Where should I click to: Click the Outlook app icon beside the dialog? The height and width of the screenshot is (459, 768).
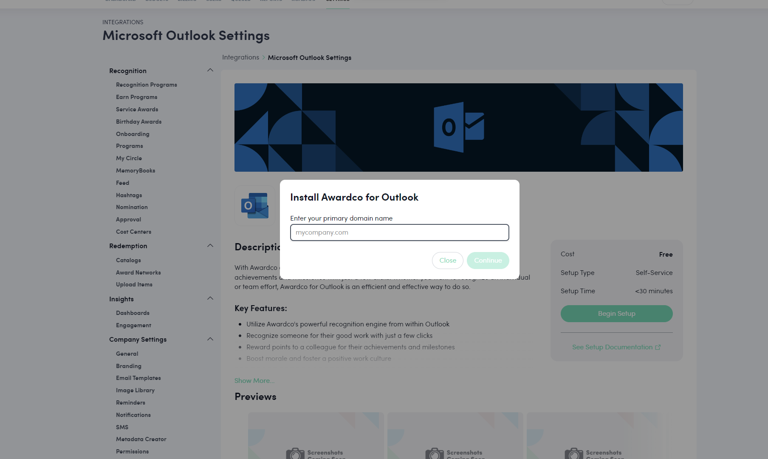coord(255,206)
